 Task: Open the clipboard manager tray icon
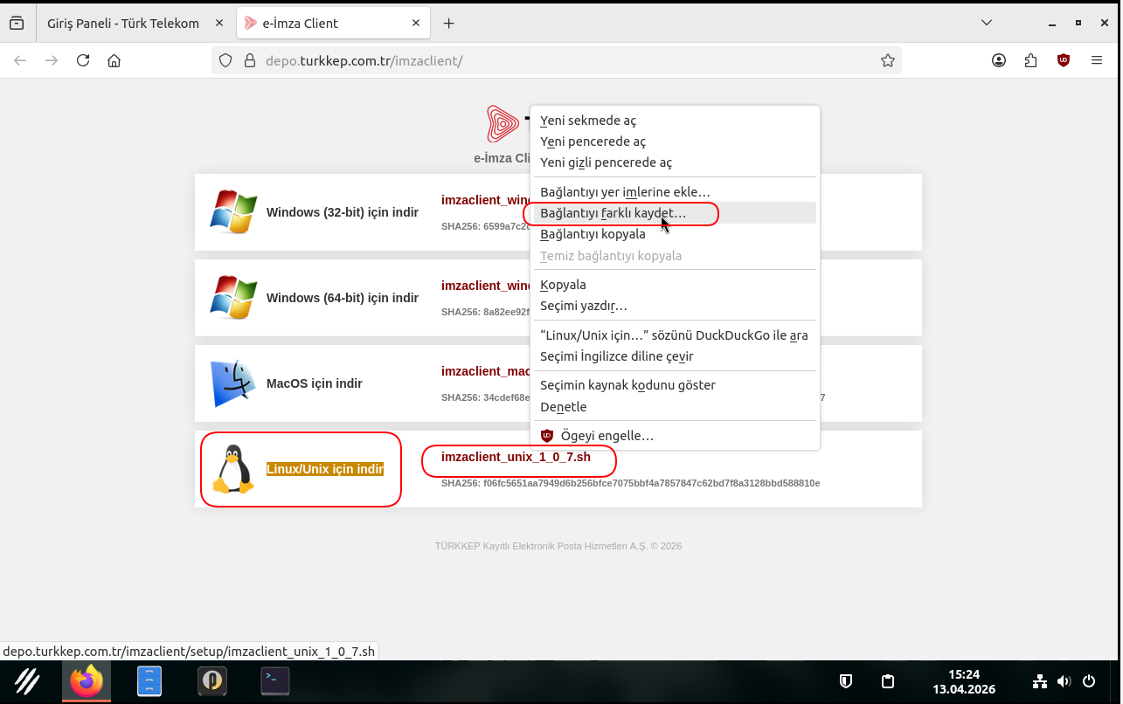point(888,681)
